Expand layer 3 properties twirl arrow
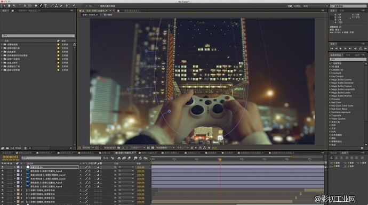Screen dimensions: 368x205 [x=15, y=175]
